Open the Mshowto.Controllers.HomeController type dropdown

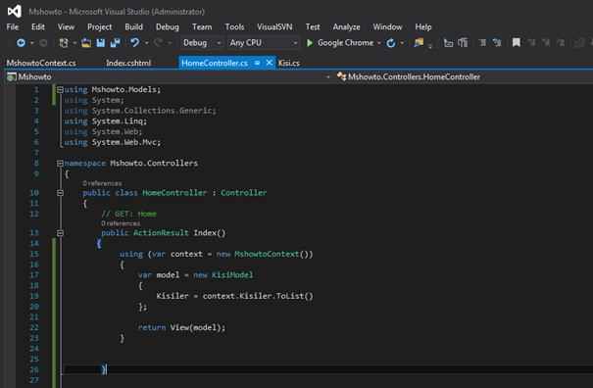(464, 76)
